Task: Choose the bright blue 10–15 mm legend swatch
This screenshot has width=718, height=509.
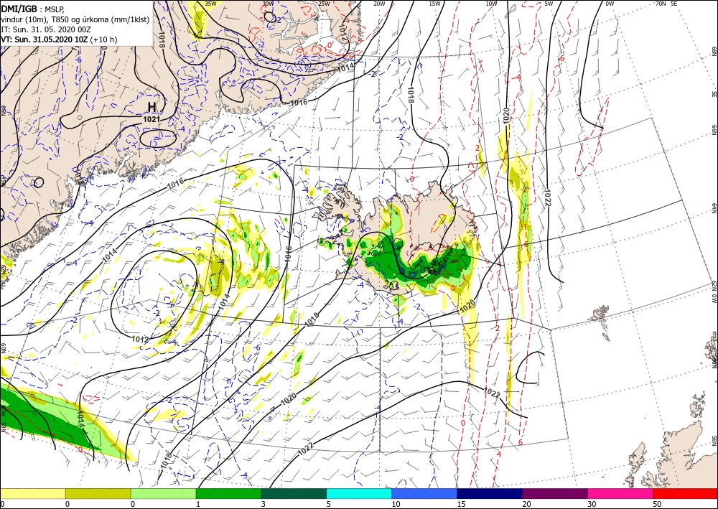Action: click(x=424, y=493)
